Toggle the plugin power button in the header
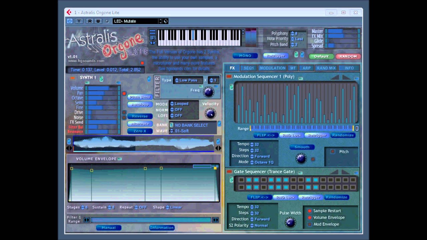Screen dimensions: 427x240 [70, 21]
